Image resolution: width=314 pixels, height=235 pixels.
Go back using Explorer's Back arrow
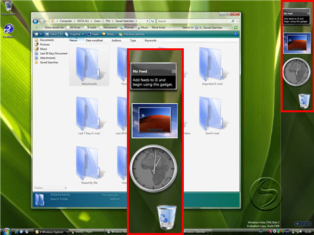click(x=35, y=21)
